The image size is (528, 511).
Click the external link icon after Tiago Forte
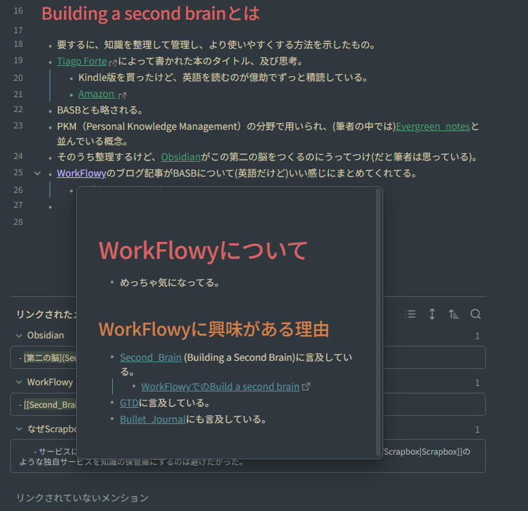tap(113, 63)
